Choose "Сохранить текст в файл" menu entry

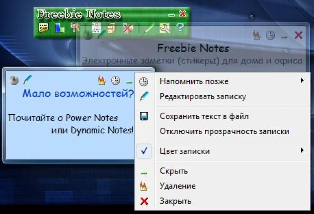click(204, 116)
